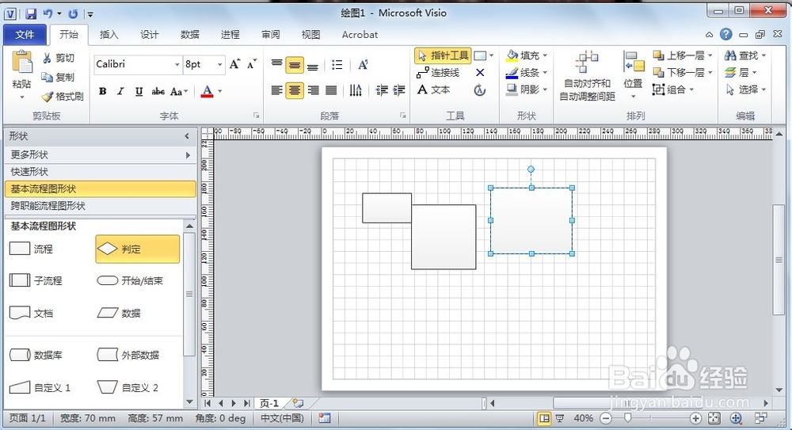Save the drawing with the floppy icon
Image resolution: width=792 pixels, height=430 pixels.
pos(31,13)
